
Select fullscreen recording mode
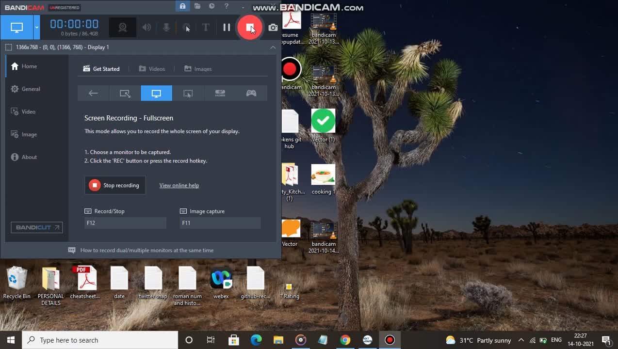[156, 94]
